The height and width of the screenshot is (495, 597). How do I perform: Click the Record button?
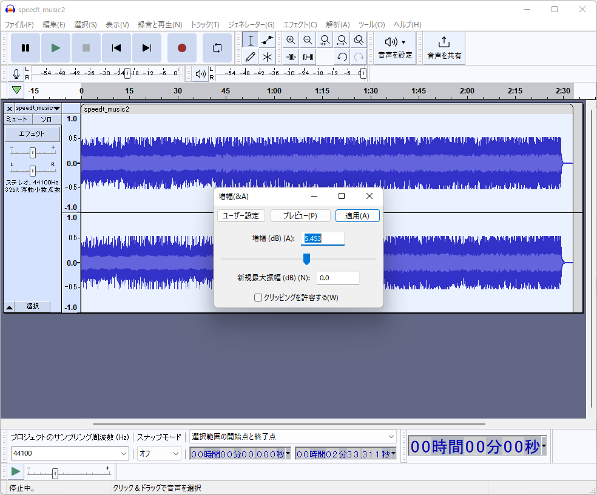coord(181,48)
